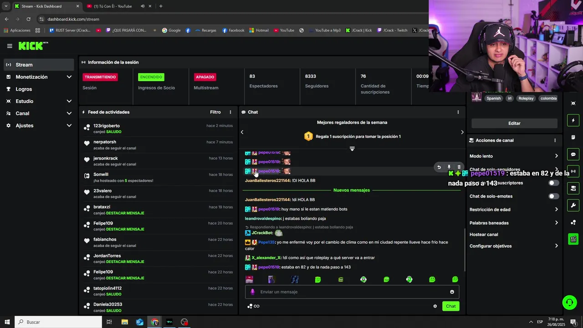The image size is (583, 328).
Task: Open the Feed de actividades options menu
Action: tap(230, 112)
